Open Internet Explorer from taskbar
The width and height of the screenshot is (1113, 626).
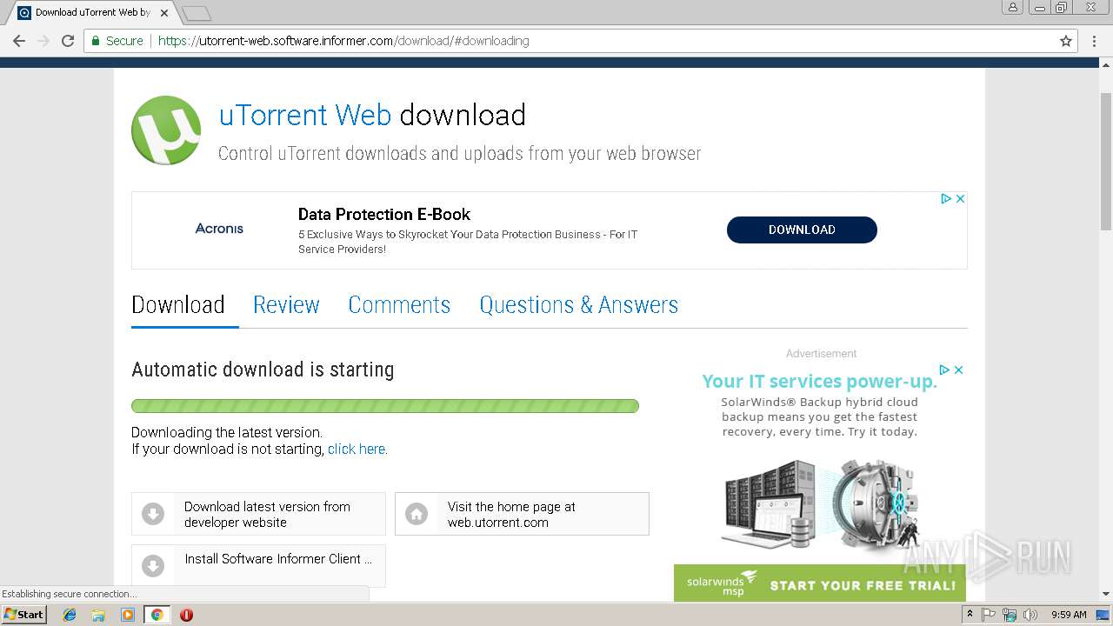[x=70, y=615]
